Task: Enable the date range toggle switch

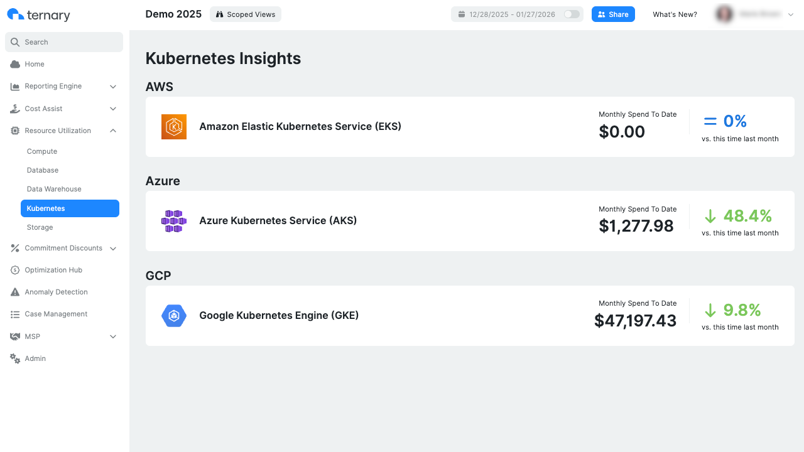Action: click(570, 14)
